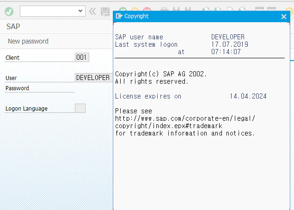Click "License expires on" text
Screen dimensions: 294x210
148,96
